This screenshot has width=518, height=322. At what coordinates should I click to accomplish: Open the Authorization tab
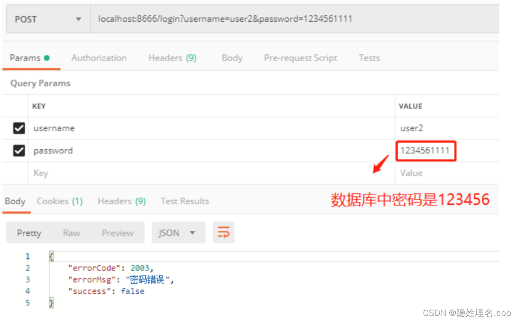point(99,58)
